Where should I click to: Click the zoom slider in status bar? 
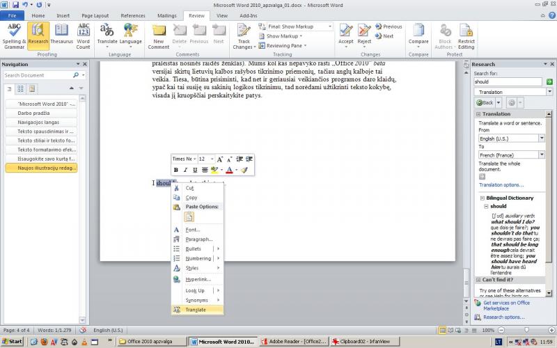tap(527, 330)
